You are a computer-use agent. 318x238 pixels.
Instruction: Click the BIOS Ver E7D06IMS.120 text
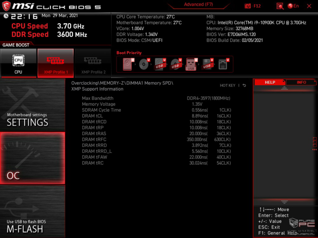click(x=231, y=35)
